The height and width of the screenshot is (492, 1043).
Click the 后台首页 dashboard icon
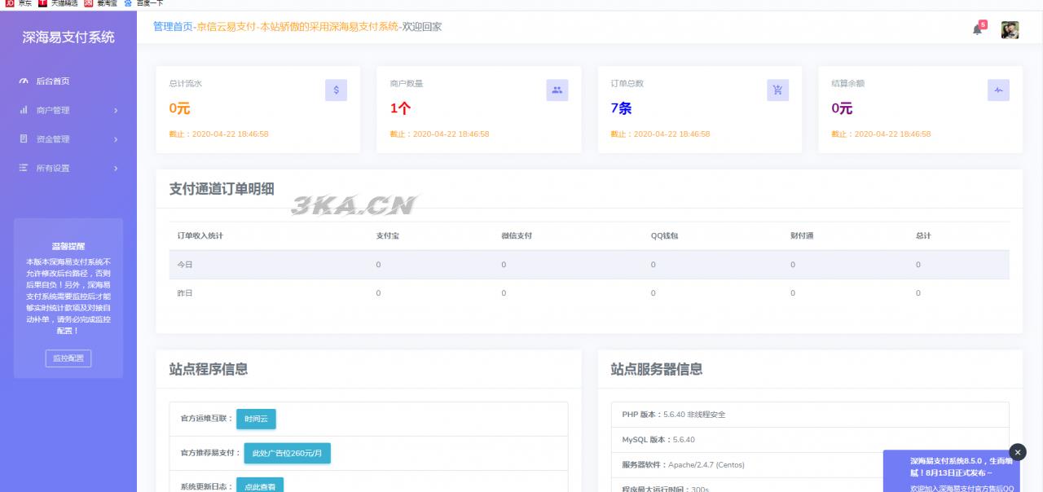(x=24, y=81)
